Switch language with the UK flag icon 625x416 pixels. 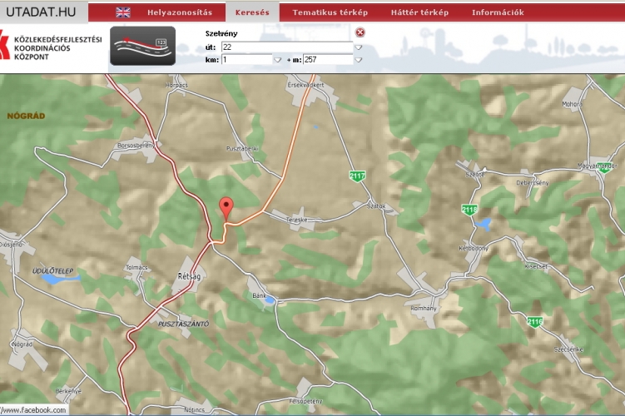click(x=123, y=12)
